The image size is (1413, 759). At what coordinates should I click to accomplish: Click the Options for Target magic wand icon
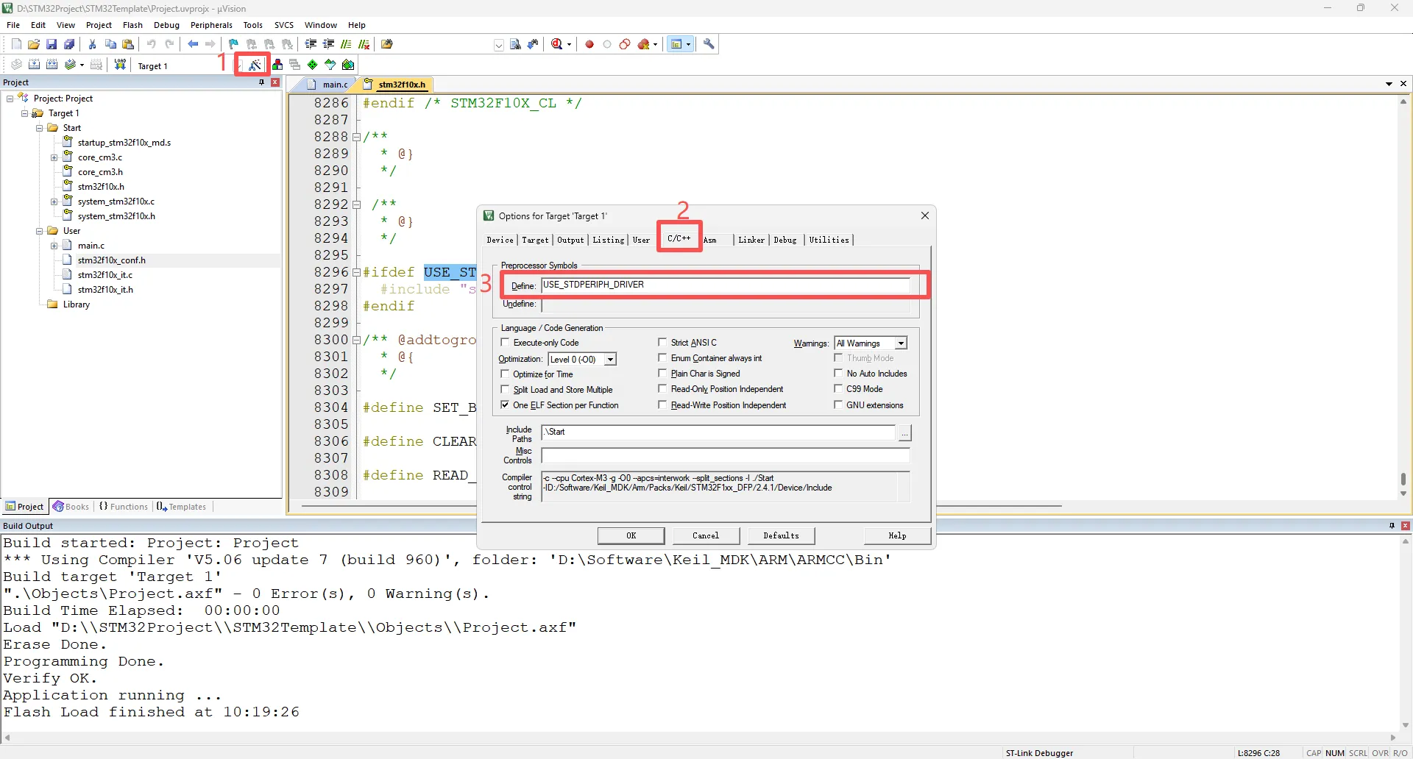pos(254,65)
